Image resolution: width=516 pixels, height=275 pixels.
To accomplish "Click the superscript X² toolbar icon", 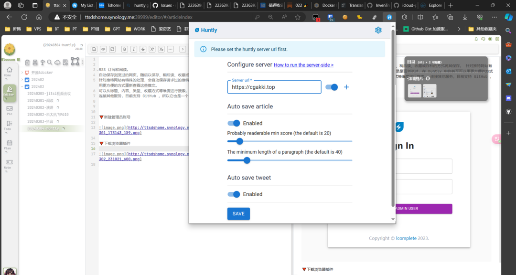I will (x=152, y=49).
